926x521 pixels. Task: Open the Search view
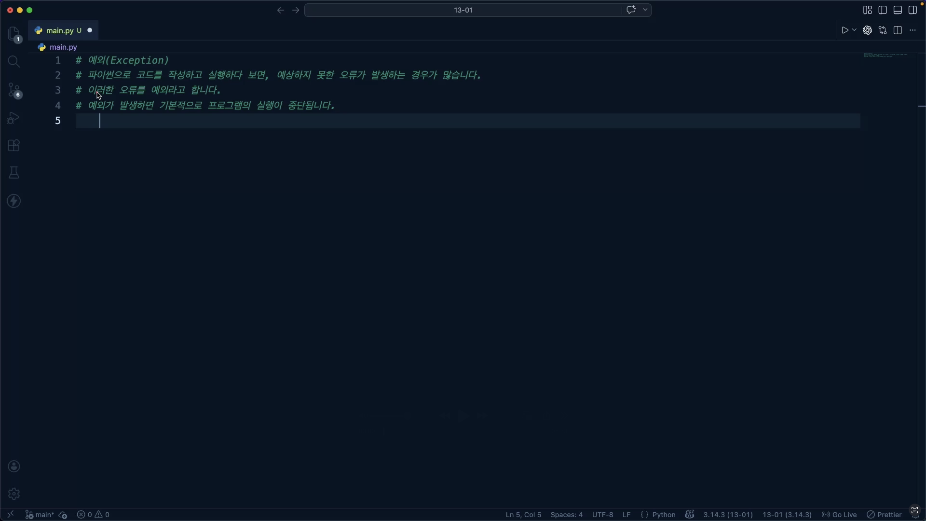(x=14, y=62)
